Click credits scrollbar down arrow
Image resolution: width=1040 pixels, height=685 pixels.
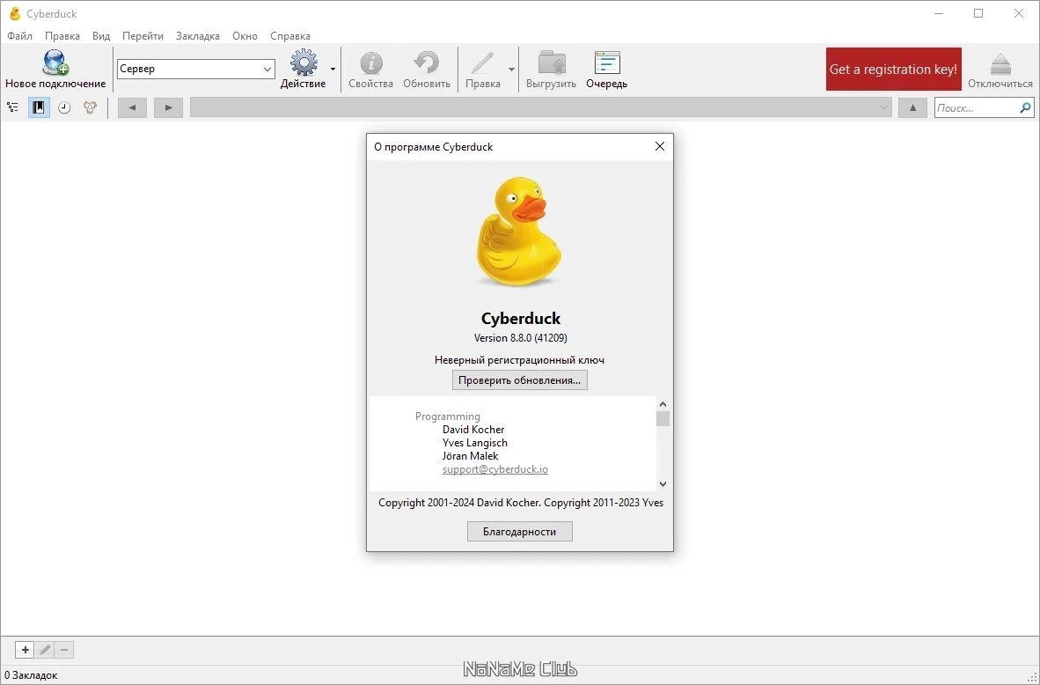click(663, 484)
